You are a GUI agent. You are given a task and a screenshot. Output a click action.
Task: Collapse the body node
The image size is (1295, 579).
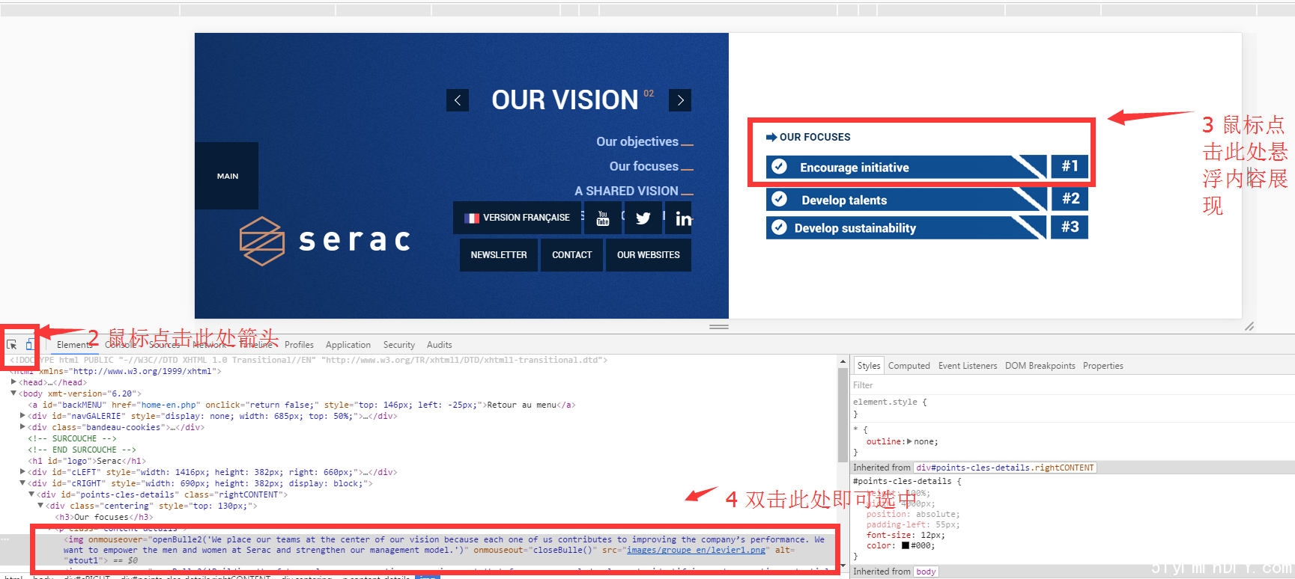13,393
